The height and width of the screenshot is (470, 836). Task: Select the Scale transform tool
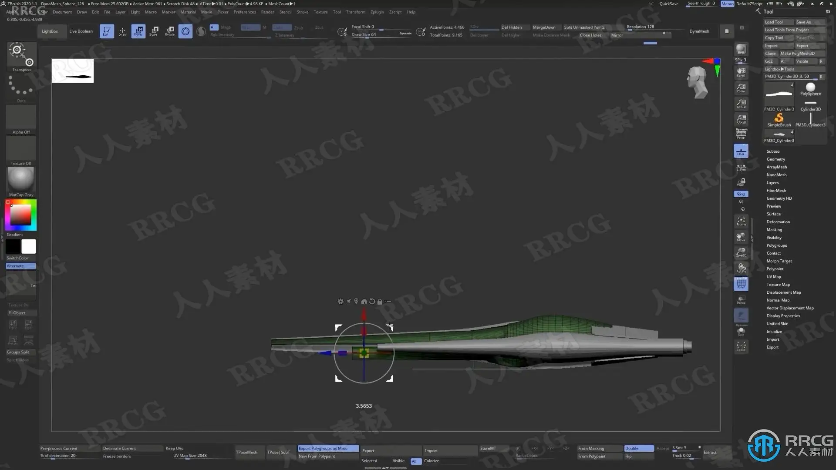(154, 31)
